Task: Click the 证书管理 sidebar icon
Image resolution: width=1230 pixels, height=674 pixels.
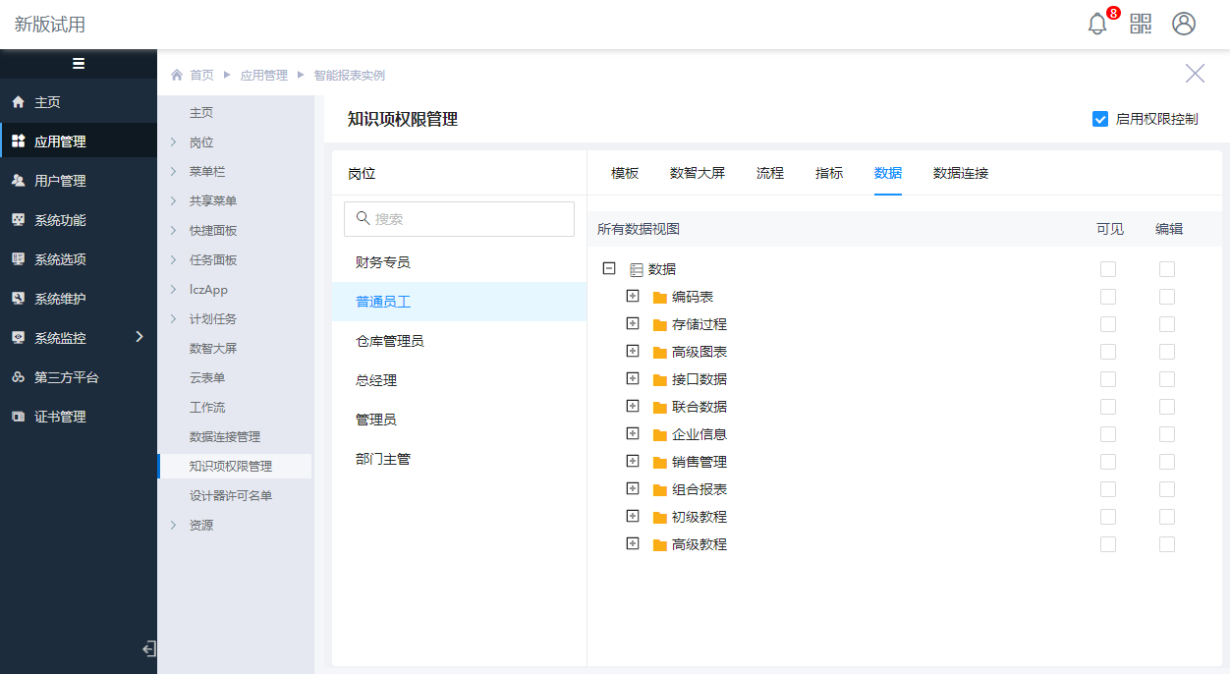Action: (18, 417)
